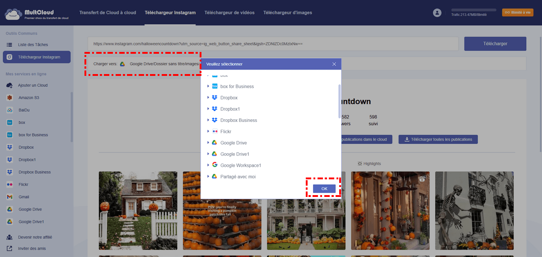Image resolution: width=542 pixels, height=257 pixels.
Task: Click the Télécharger button
Action: (495, 44)
